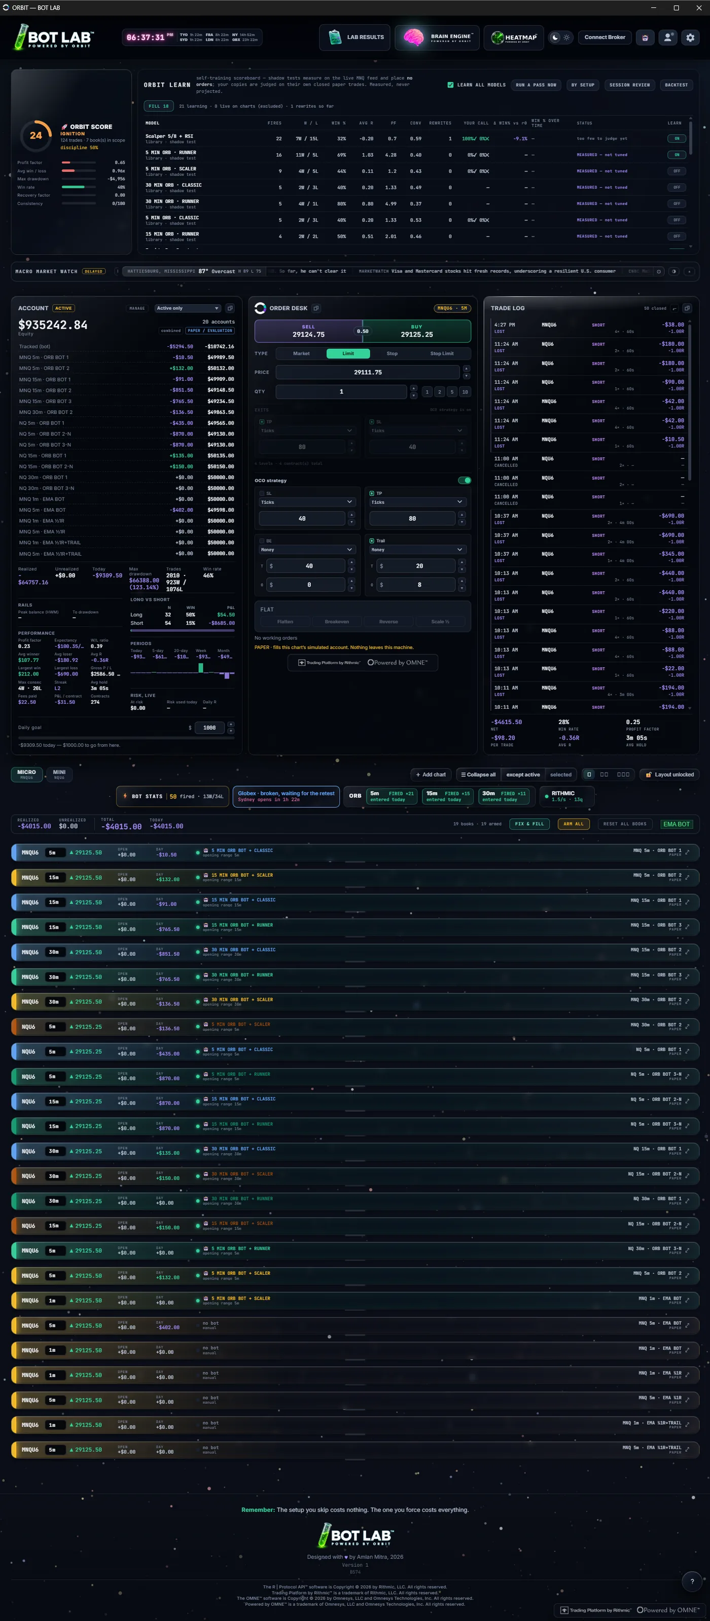Collapse all charts
710x1621 pixels.
click(x=478, y=775)
